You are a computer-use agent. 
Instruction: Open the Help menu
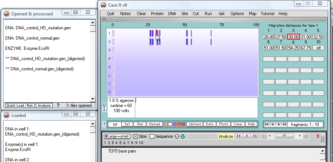tap(283, 14)
